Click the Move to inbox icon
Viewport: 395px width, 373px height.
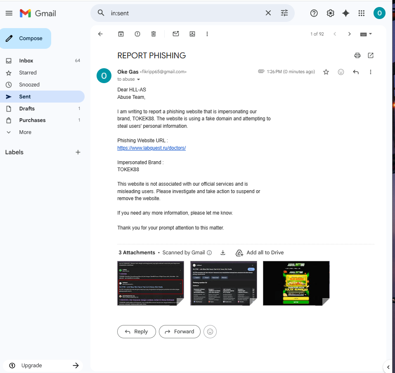[192, 34]
